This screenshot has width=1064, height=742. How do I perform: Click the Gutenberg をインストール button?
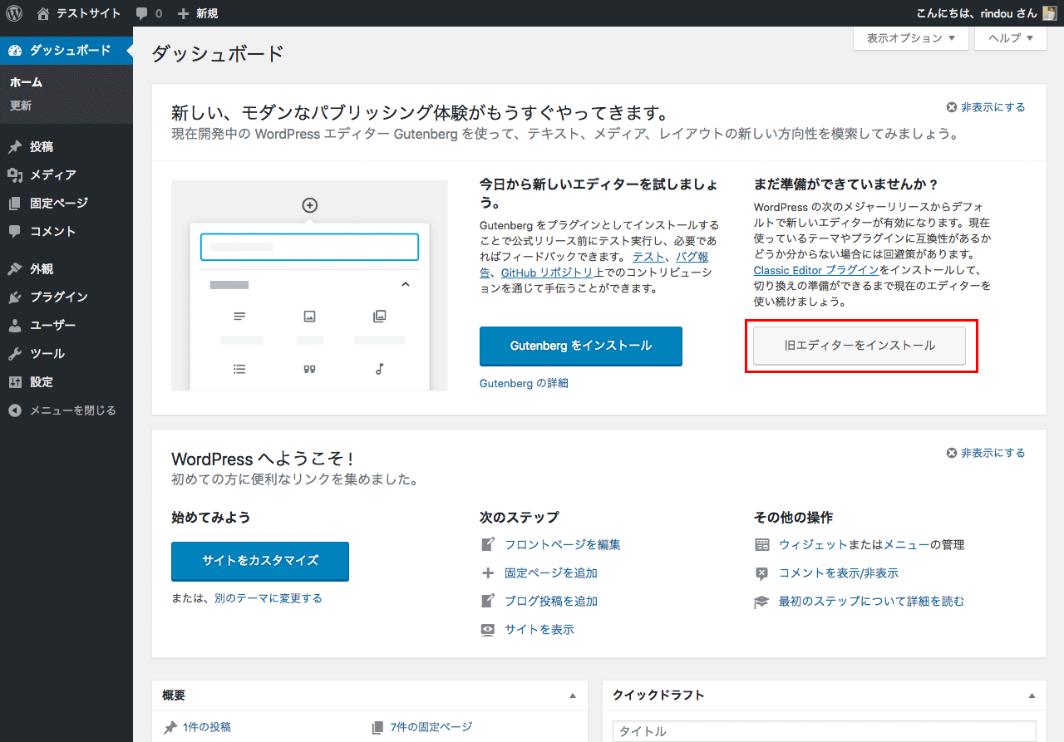581,346
